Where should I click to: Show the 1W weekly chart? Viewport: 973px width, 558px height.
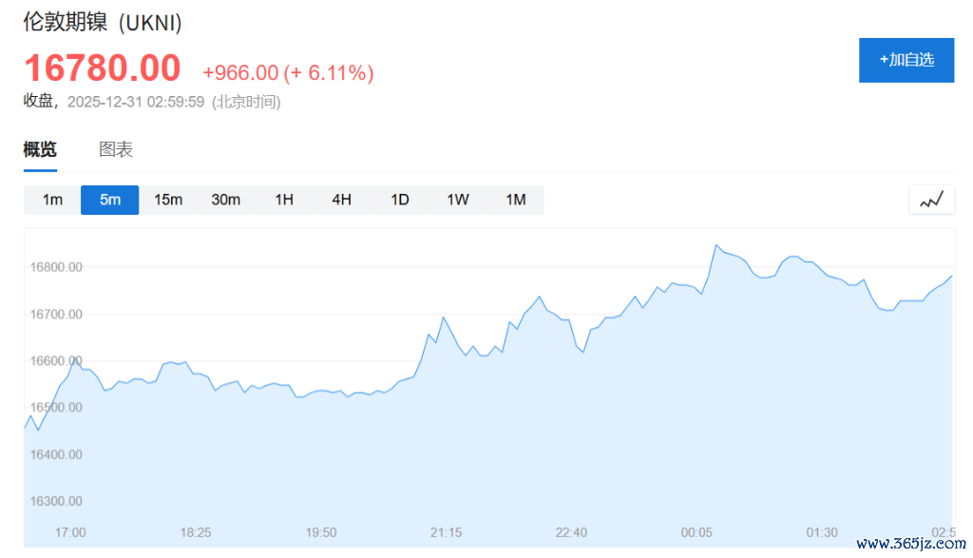pyautogui.click(x=458, y=200)
